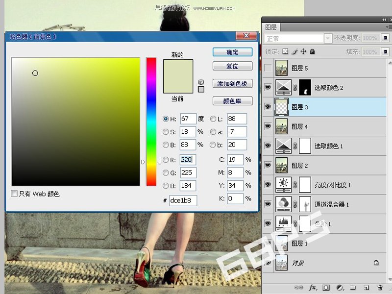The height and width of the screenshot is (294, 392).
Task: Open the 颜色库 color libraries button
Action: [232, 101]
